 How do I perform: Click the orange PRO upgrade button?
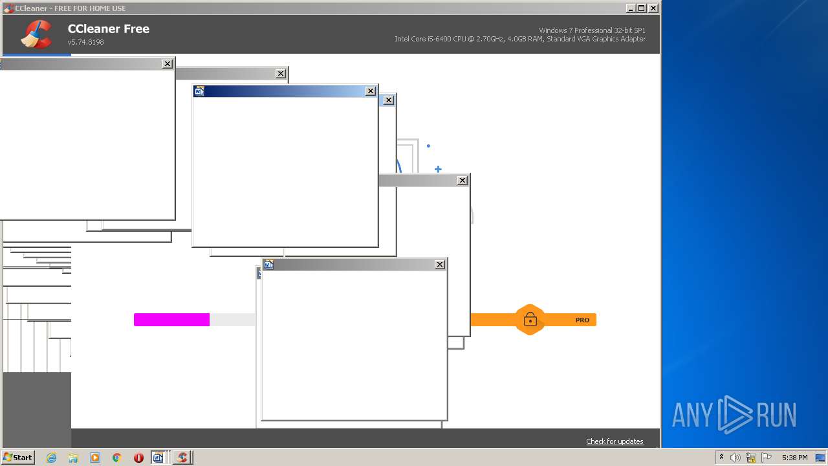coord(533,320)
